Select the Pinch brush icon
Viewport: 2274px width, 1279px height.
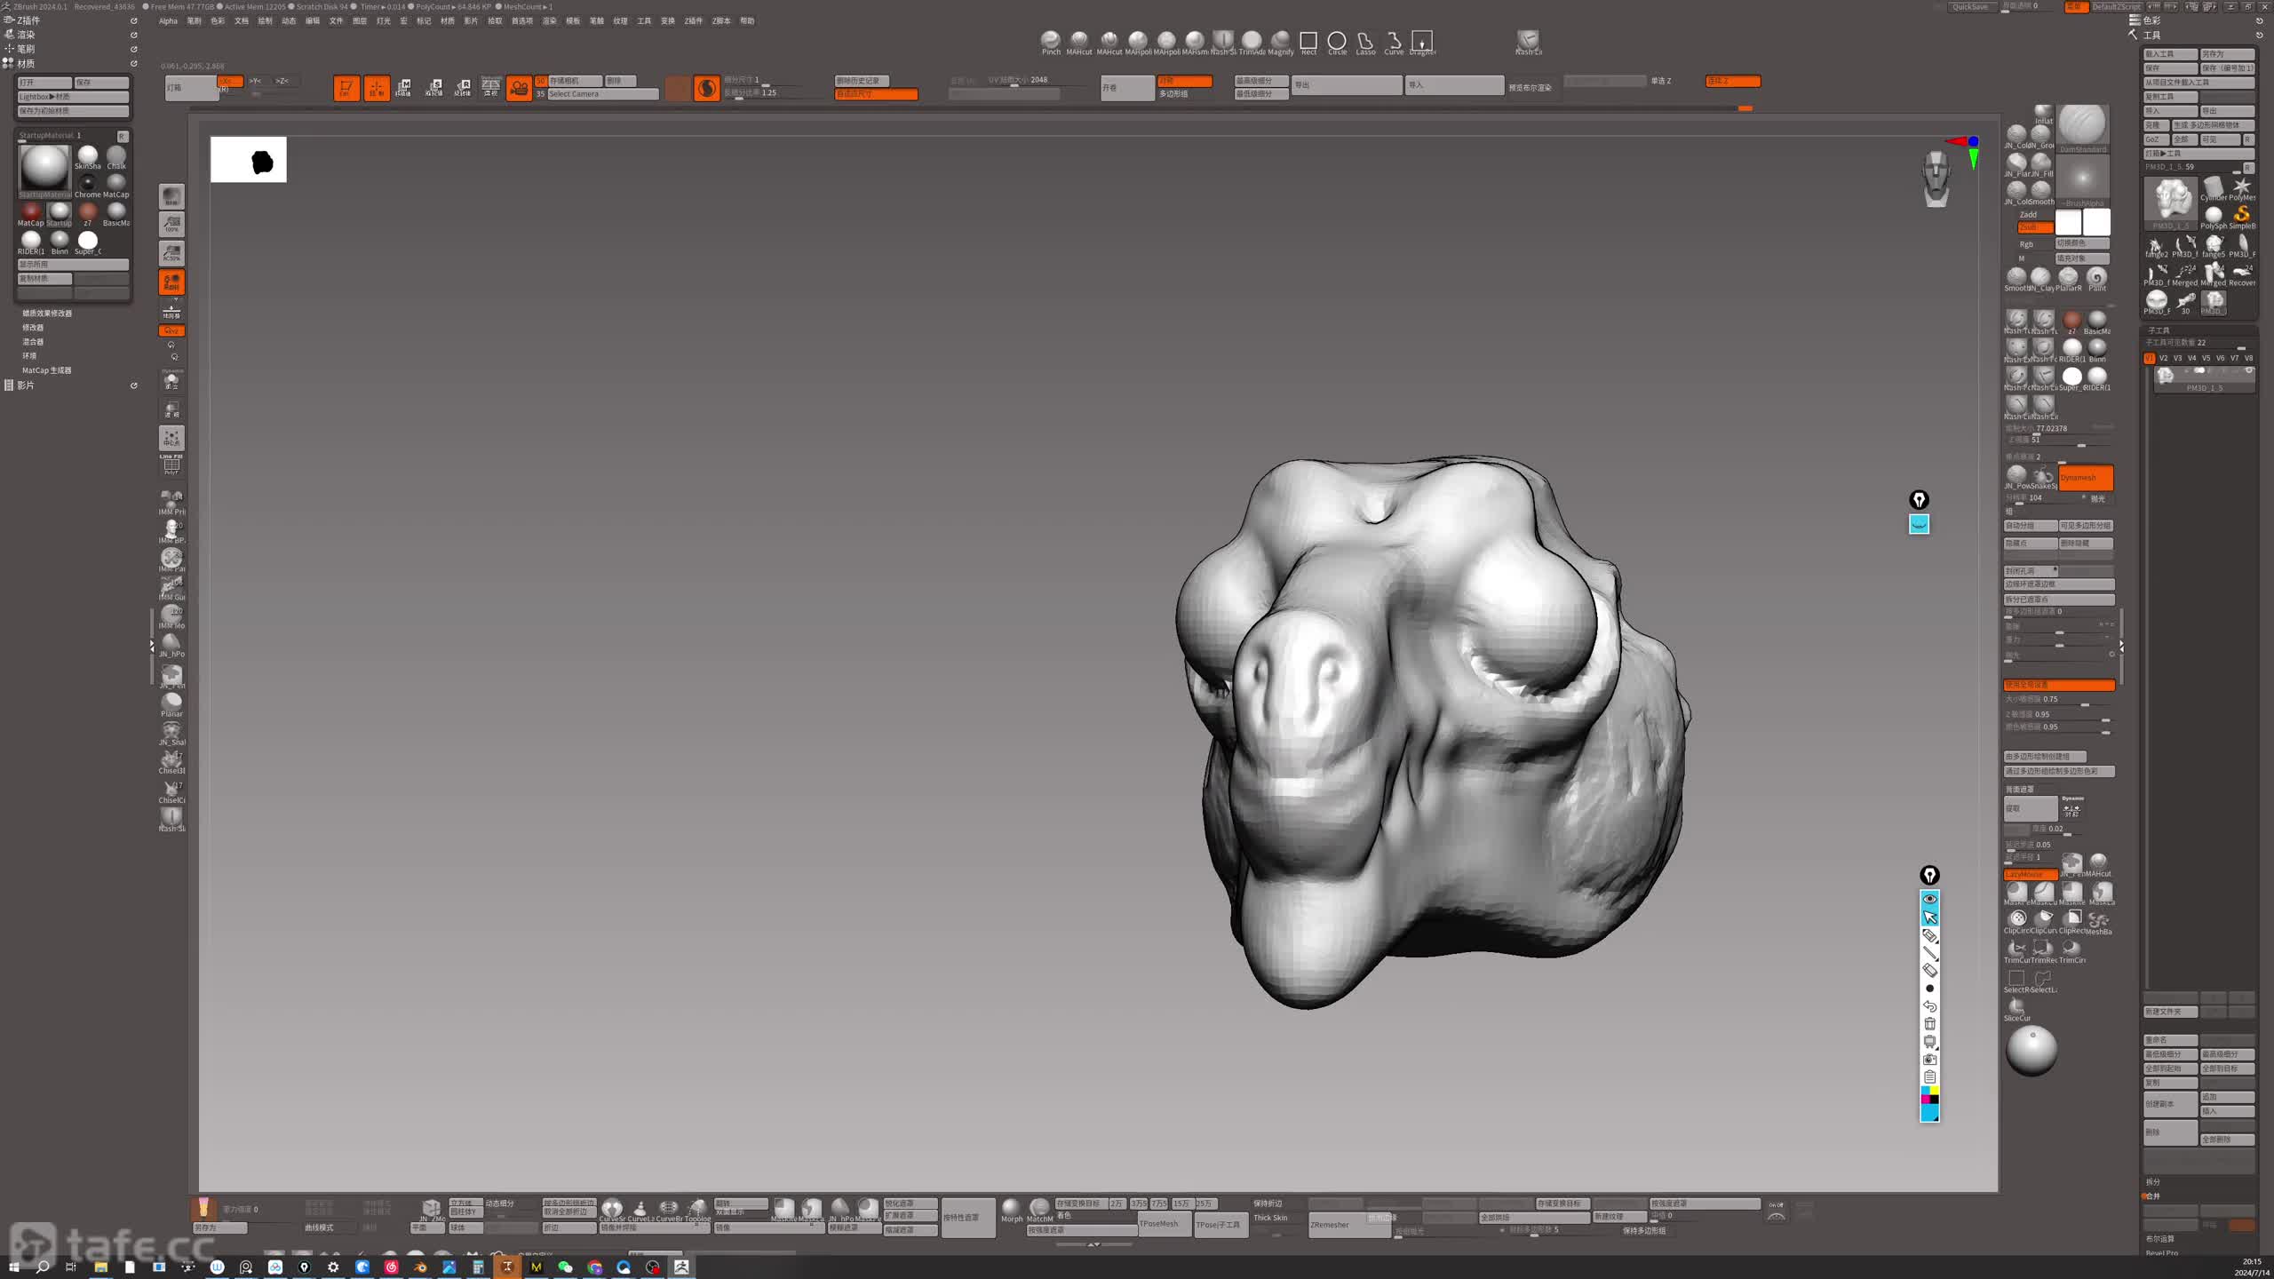[1050, 40]
